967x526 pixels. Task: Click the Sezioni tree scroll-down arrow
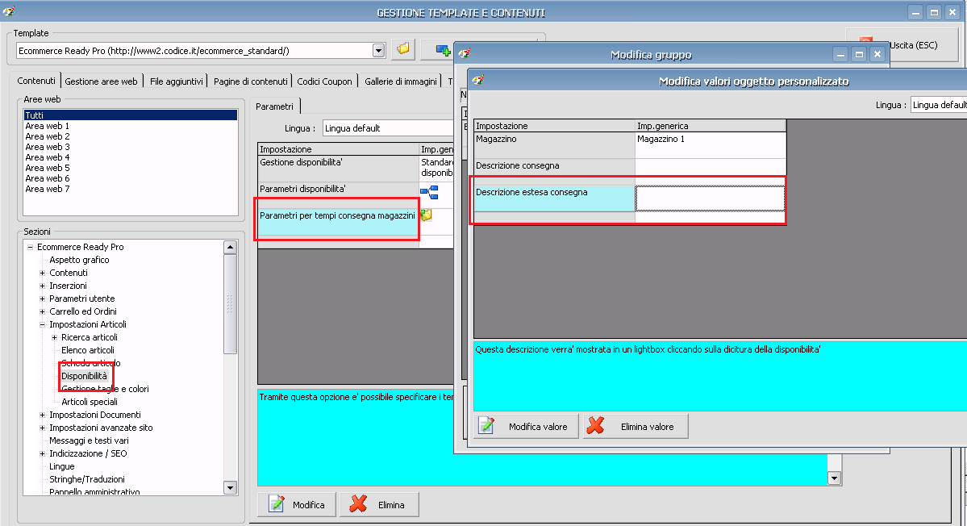(230, 488)
